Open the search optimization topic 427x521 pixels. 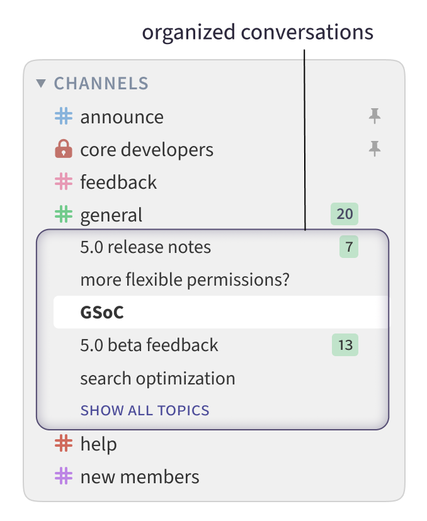pos(157,379)
